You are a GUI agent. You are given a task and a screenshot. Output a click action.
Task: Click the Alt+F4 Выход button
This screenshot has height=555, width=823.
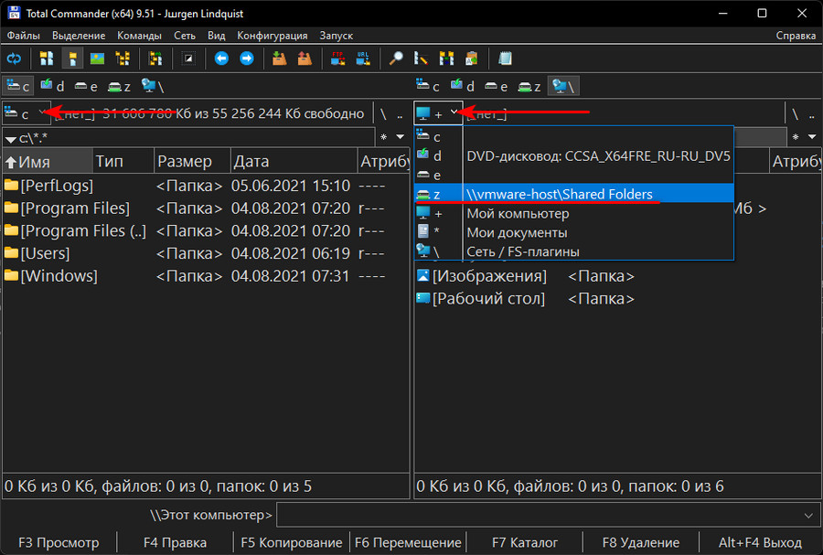[760, 542]
